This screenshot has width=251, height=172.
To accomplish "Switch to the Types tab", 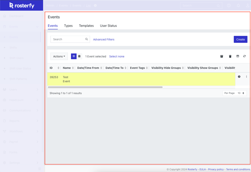I will [68, 26].
